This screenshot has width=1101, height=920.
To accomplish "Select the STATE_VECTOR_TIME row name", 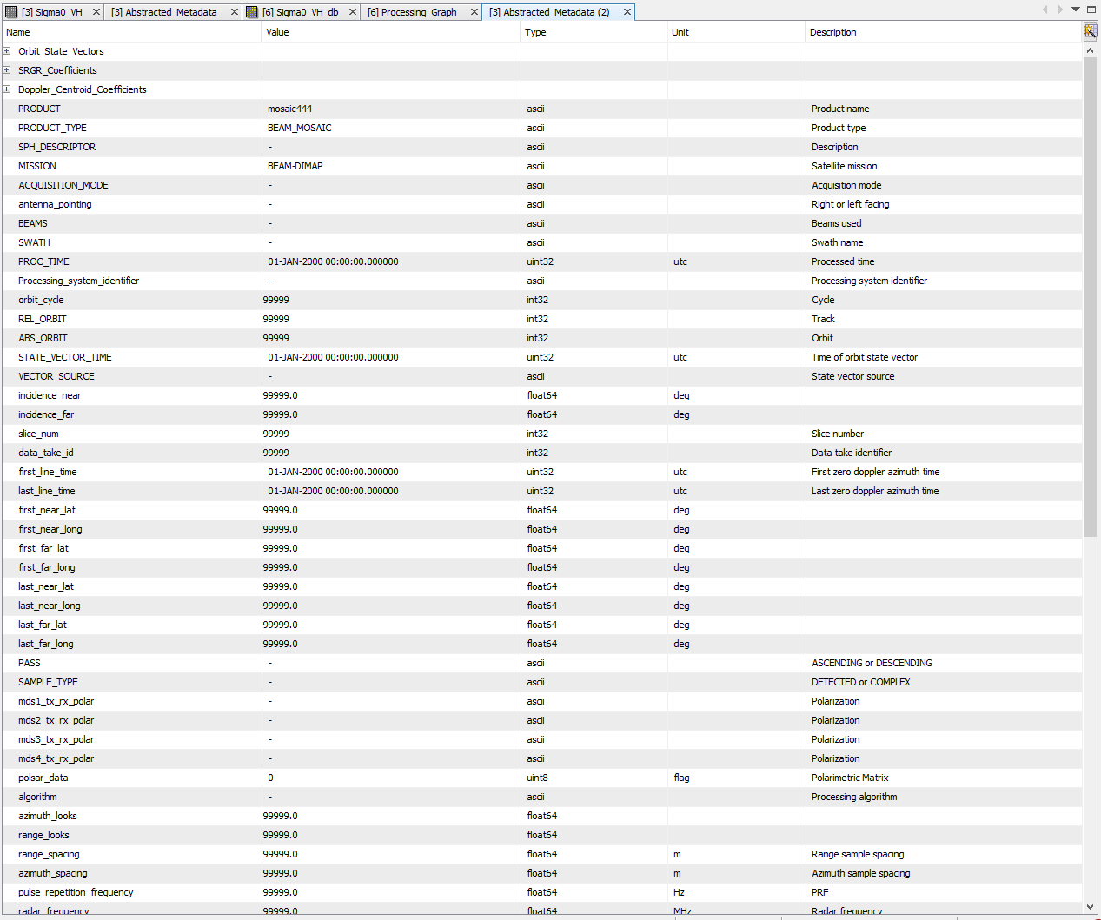I will (65, 357).
